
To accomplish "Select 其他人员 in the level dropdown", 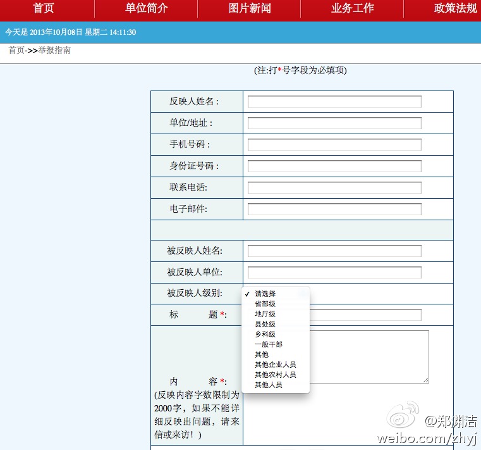I will (x=276, y=385).
